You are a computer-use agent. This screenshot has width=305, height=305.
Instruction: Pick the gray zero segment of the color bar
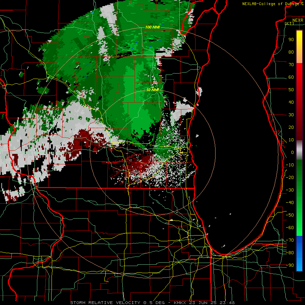299,150
